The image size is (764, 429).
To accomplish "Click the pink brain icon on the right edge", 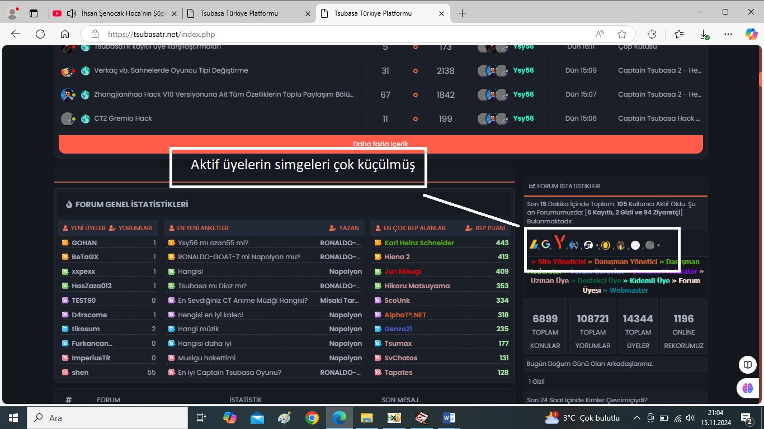I will (x=748, y=388).
